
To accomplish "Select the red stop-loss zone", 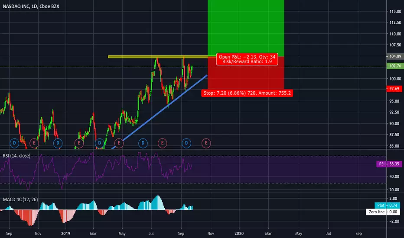I will click(246, 73).
